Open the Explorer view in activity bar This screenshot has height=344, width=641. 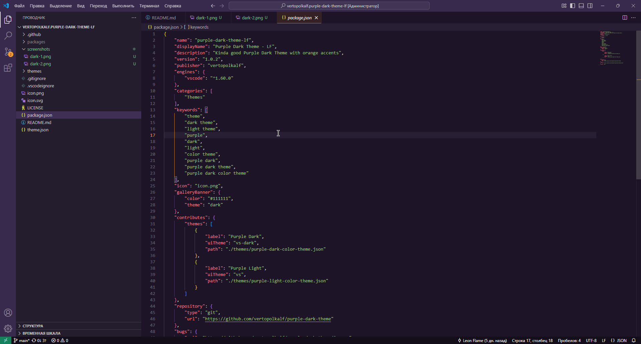click(x=8, y=20)
